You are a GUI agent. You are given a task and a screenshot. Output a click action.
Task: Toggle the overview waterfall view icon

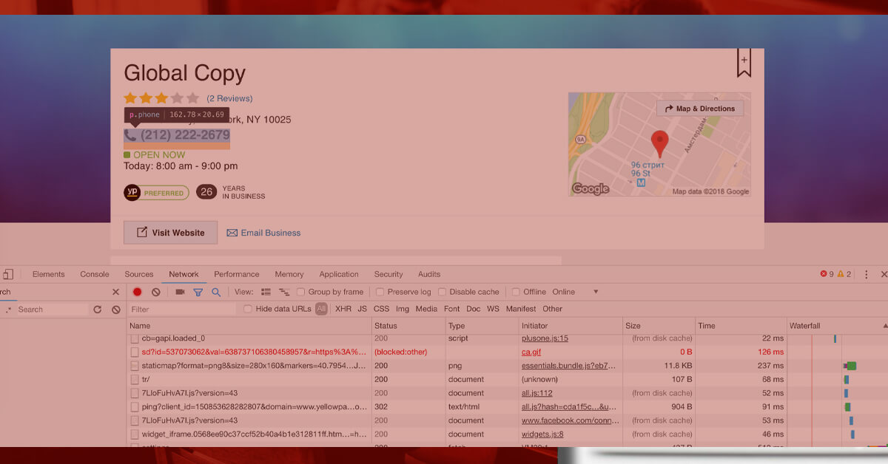(x=284, y=292)
